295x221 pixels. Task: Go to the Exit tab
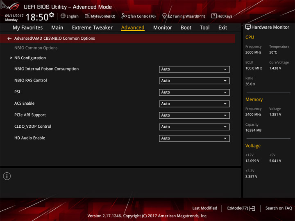(x=222, y=28)
